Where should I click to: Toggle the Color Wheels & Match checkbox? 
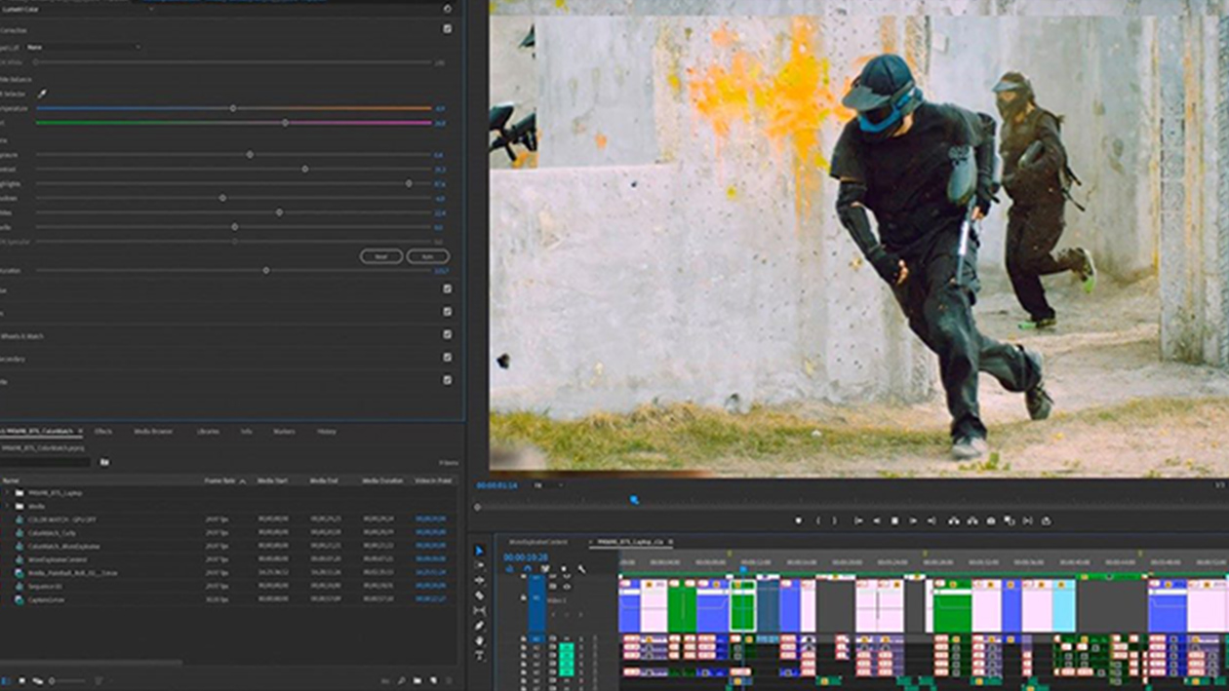(x=446, y=333)
